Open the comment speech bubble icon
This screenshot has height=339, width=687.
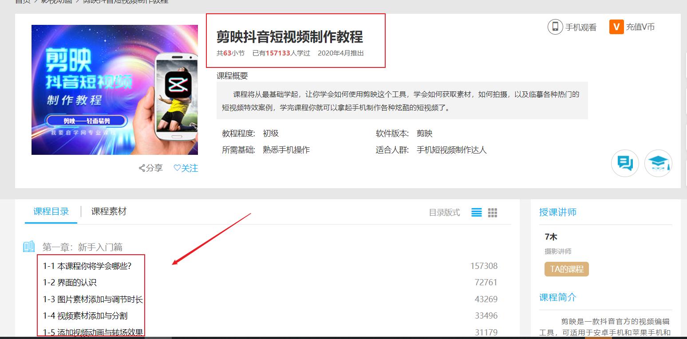pyautogui.click(x=625, y=163)
